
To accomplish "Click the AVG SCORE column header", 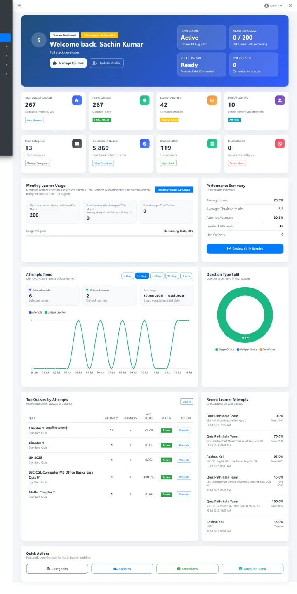I will [149, 416].
